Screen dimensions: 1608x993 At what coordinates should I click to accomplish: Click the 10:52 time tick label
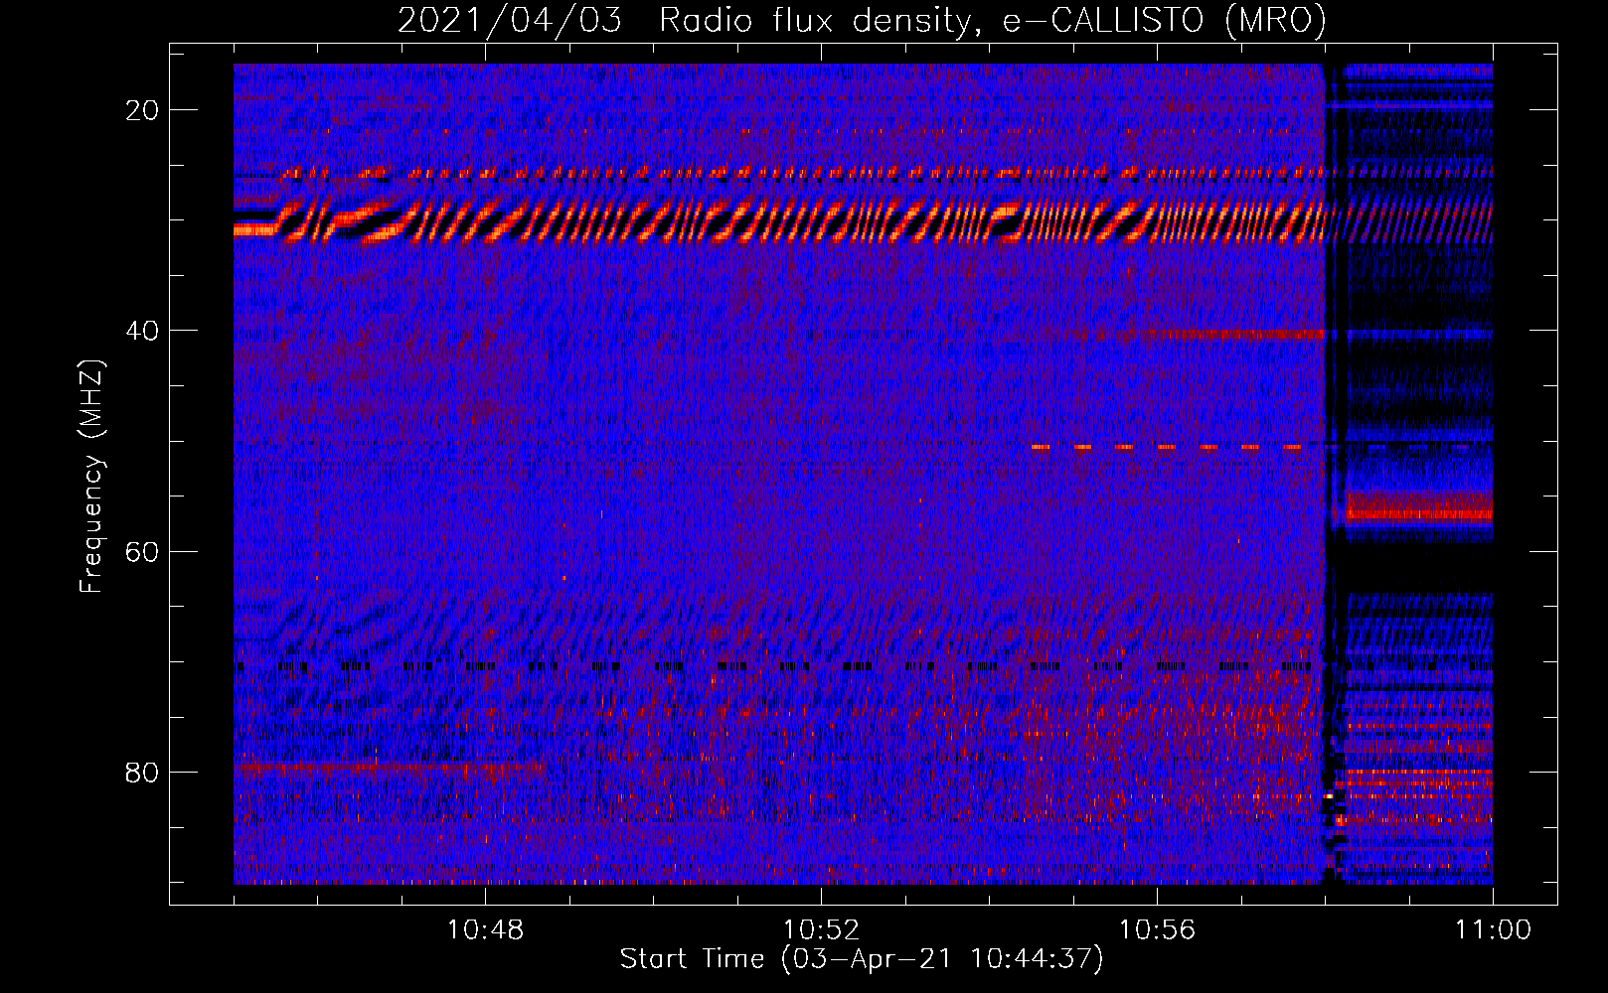821,930
